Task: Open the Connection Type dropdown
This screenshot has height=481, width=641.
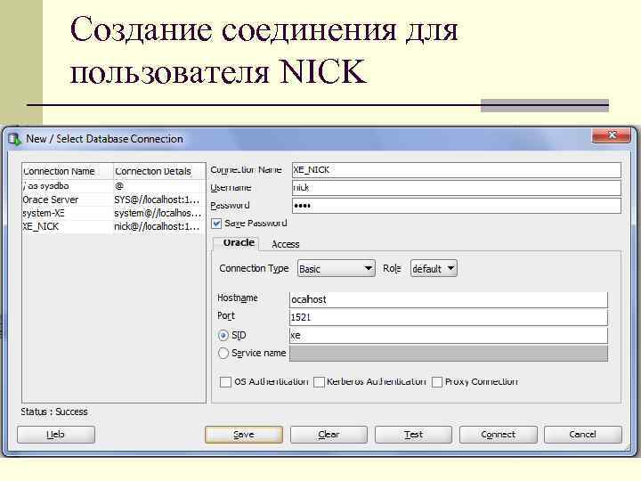Action: point(336,268)
